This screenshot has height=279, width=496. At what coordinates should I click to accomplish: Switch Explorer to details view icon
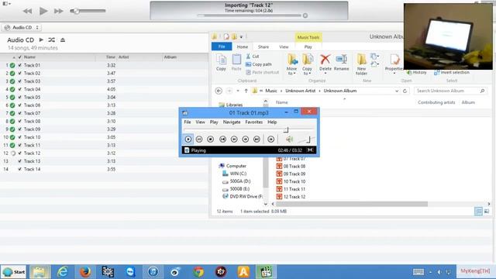478,212
